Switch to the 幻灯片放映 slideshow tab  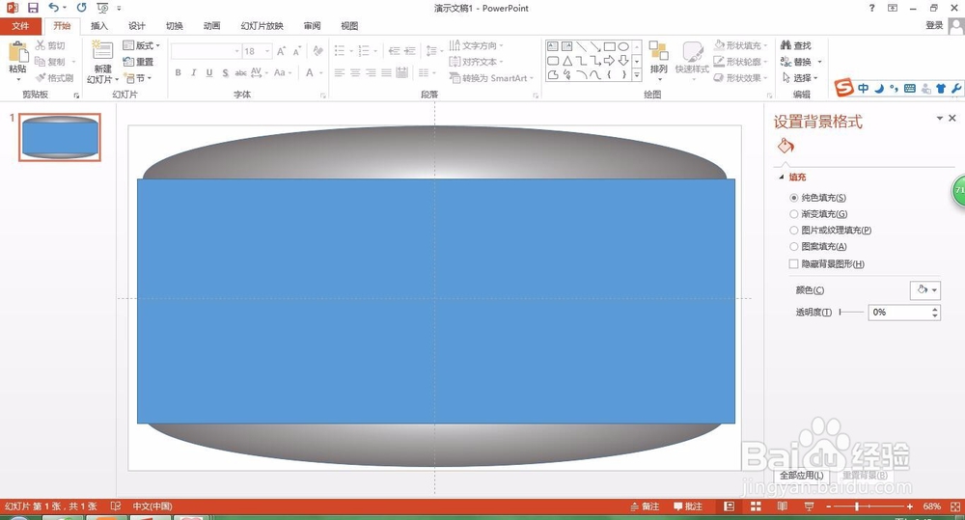point(262,26)
